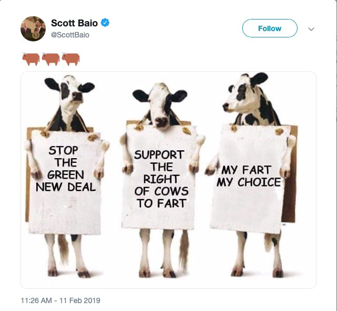Open the 11:26 AM tweet timestamp link
The image size is (337, 311).
click(x=60, y=300)
